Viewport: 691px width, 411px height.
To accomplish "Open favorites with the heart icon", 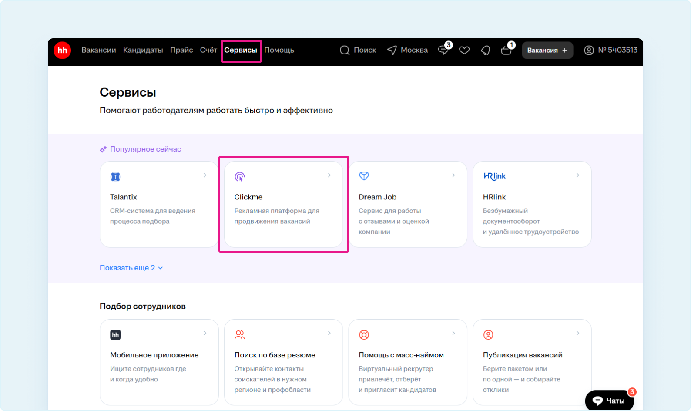I will click(x=464, y=51).
